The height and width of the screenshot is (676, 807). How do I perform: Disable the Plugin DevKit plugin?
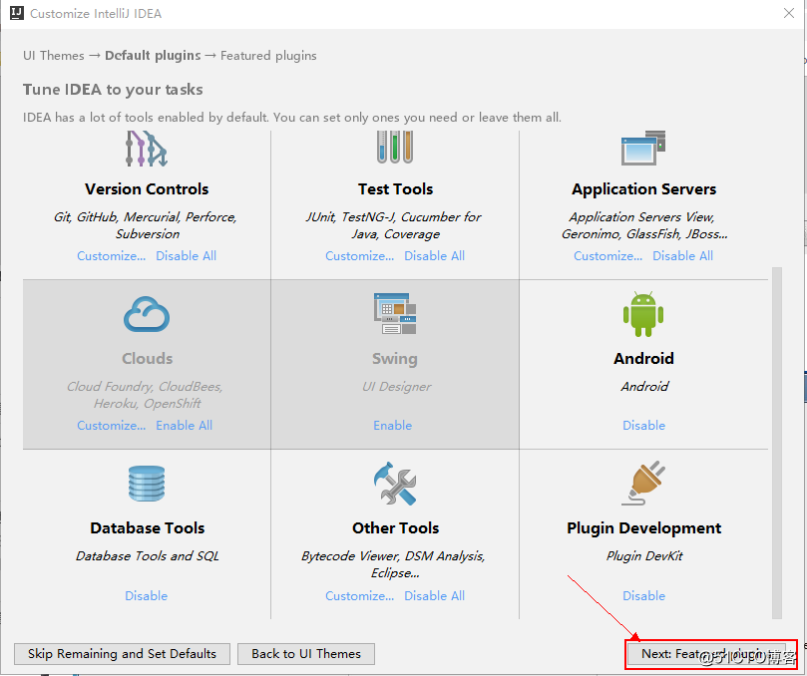643,596
